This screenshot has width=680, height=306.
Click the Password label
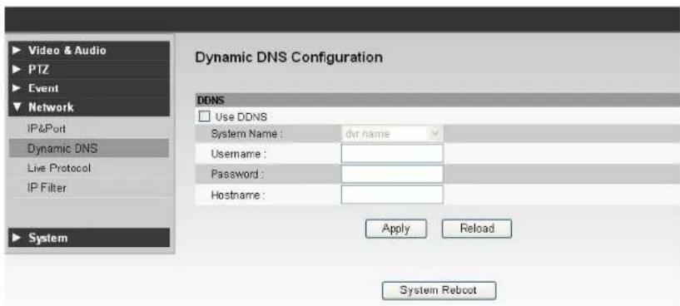(x=236, y=175)
